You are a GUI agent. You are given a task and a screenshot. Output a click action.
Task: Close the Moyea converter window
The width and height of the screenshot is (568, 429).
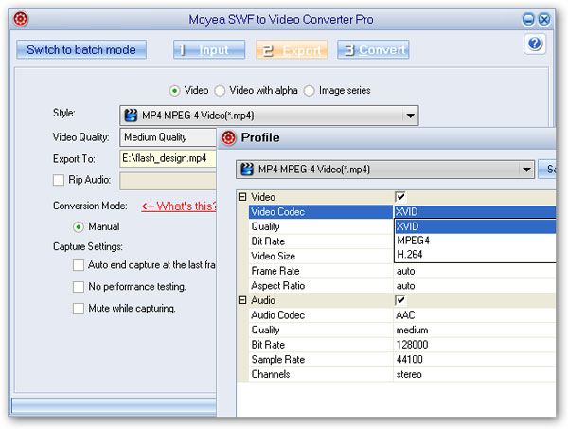coord(544,19)
